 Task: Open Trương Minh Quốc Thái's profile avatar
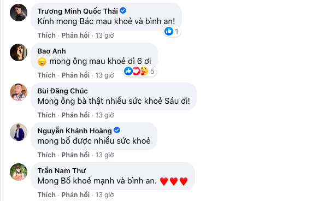click(x=19, y=13)
